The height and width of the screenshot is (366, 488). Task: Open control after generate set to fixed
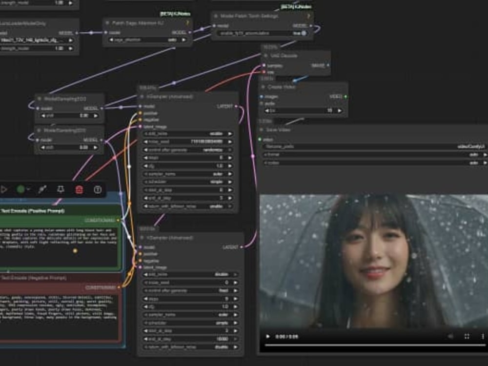tap(190, 291)
